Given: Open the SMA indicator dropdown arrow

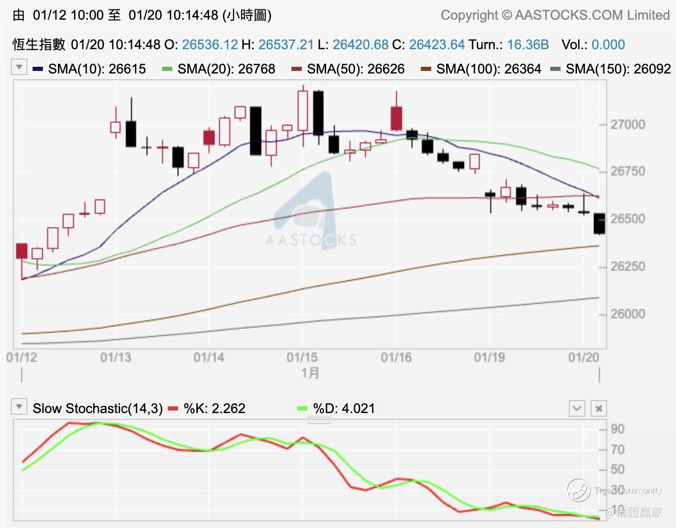Looking at the screenshot, I should [19, 67].
